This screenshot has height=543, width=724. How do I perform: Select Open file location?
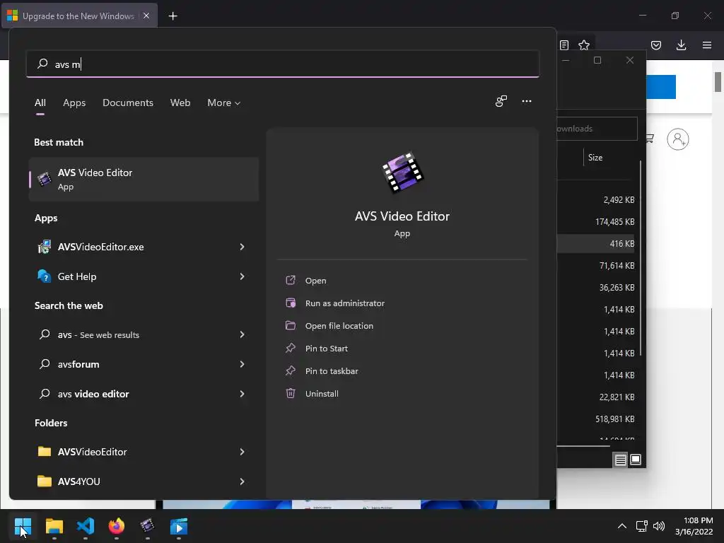(x=339, y=326)
